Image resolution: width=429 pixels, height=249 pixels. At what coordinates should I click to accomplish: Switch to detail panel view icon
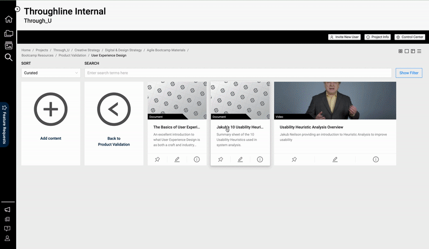click(413, 51)
